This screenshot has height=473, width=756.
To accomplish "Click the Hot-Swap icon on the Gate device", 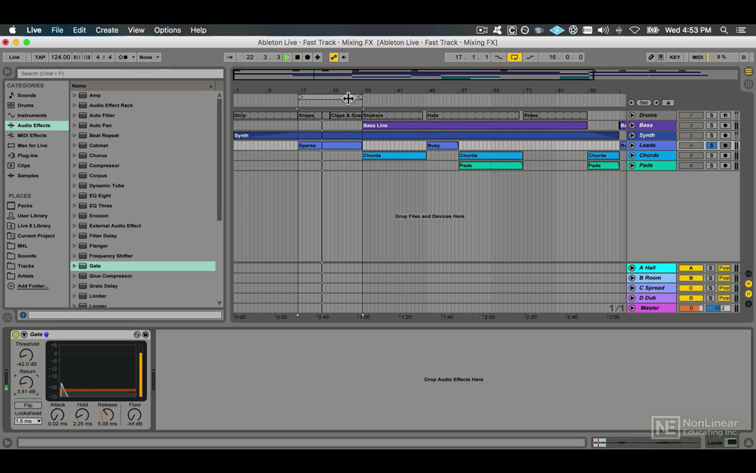I will (x=137, y=334).
